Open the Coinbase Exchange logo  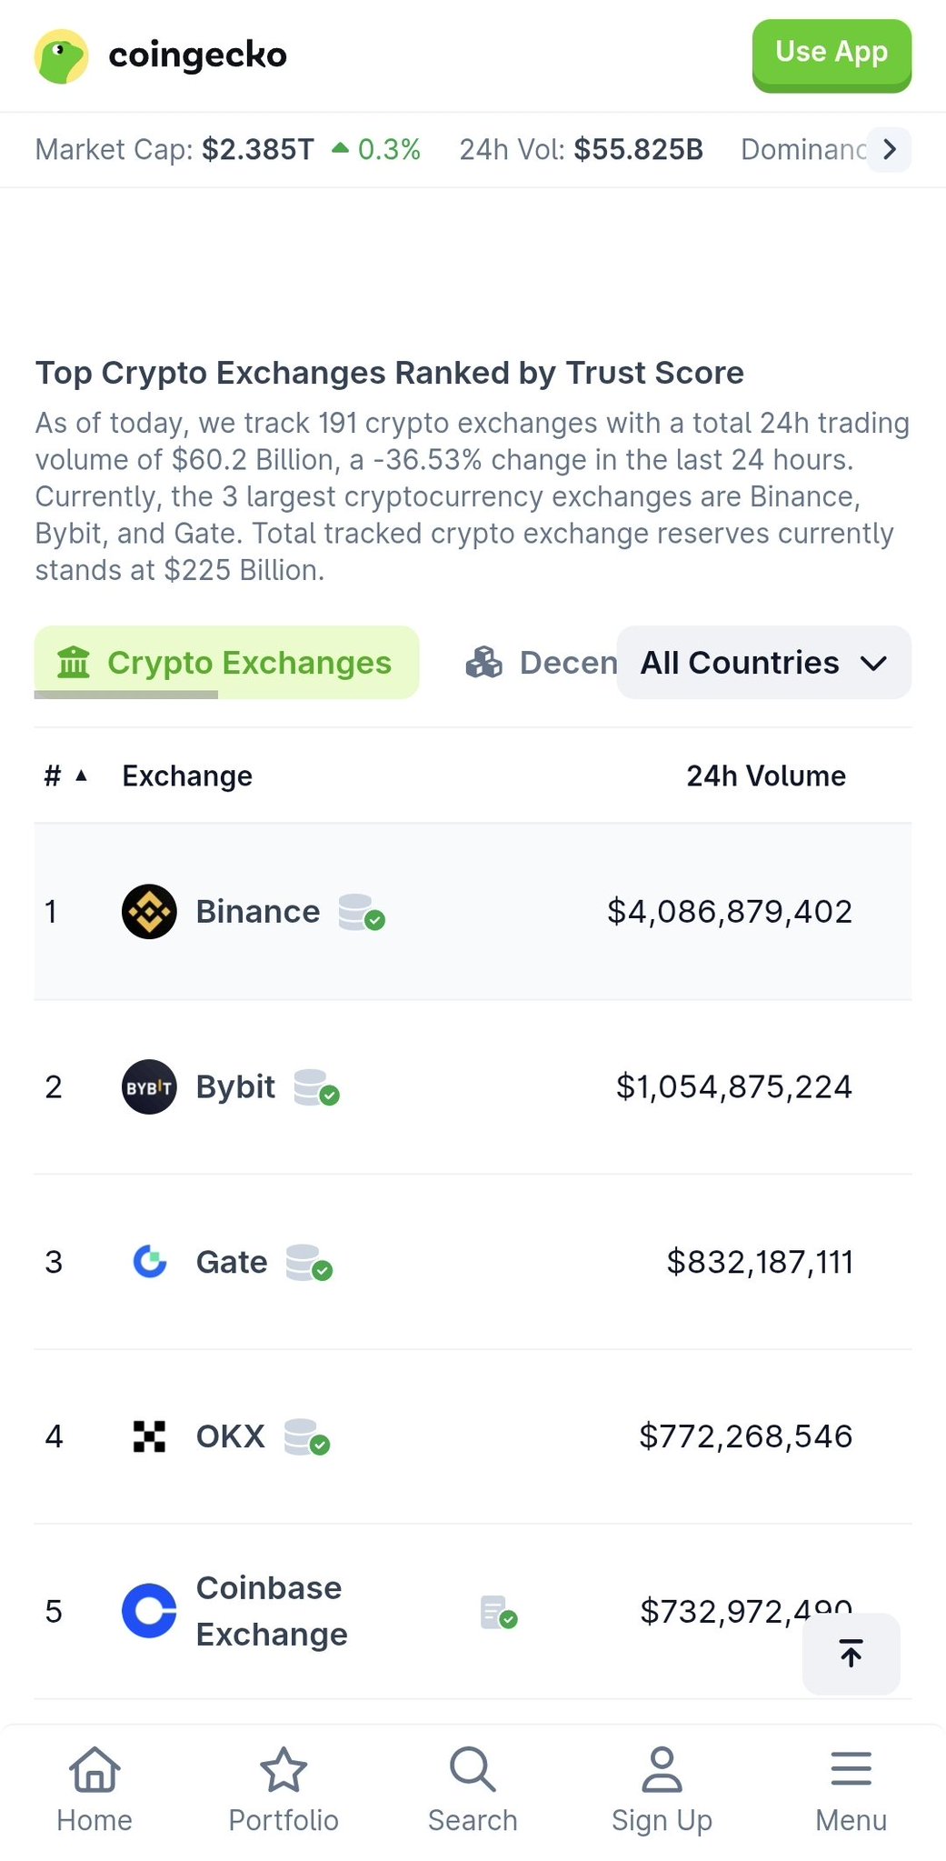(149, 1611)
